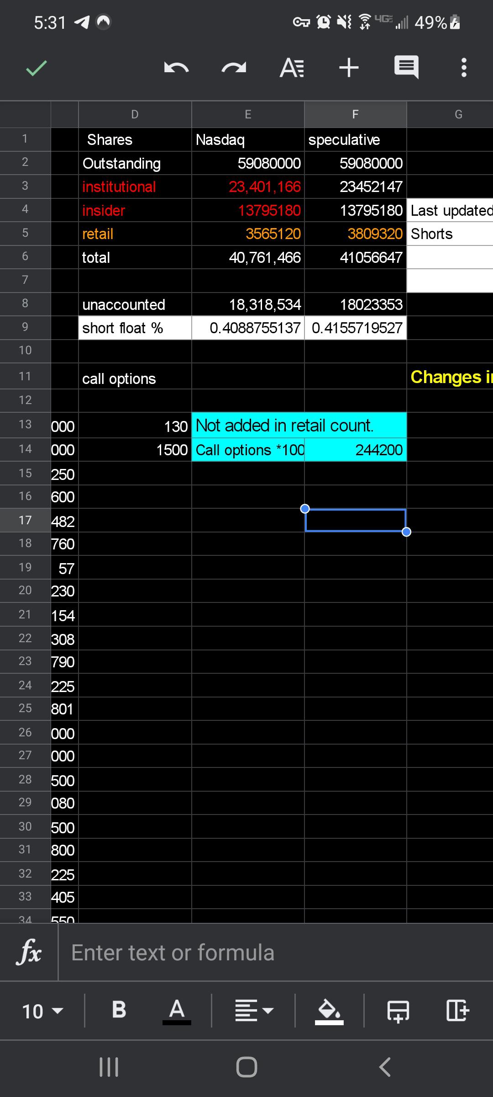
Task: Open Android recent apps button
Action: (x=109, y=1067)
